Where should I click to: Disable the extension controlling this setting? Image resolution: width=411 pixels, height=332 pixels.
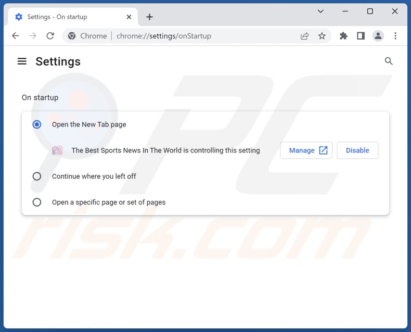357,150
